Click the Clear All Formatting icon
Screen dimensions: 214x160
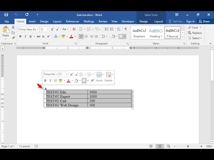click(x=74, y=29)
